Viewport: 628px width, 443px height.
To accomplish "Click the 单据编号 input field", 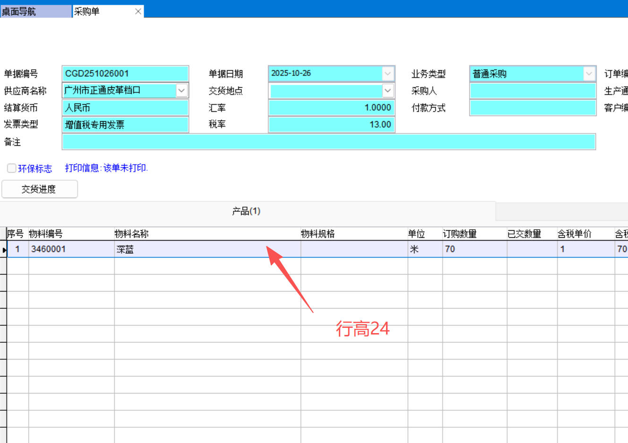I will (x=125, y=74).
